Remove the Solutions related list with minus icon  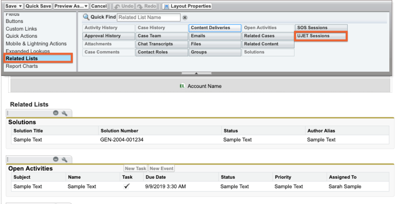tap(56, 113)
